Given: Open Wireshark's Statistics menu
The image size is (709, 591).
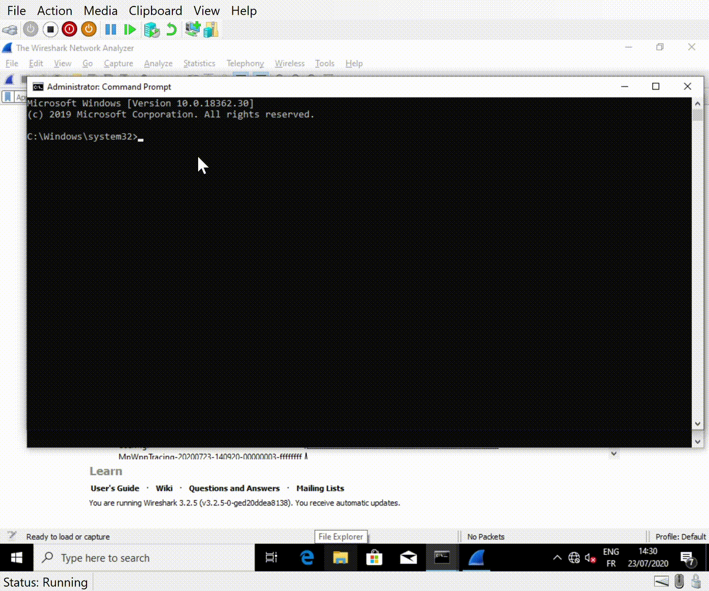Looking at the screenshot, I should (199, 63).
